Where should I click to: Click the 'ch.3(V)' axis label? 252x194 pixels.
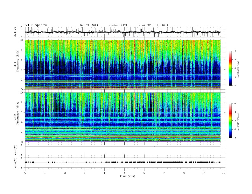(x=15, y=150)
